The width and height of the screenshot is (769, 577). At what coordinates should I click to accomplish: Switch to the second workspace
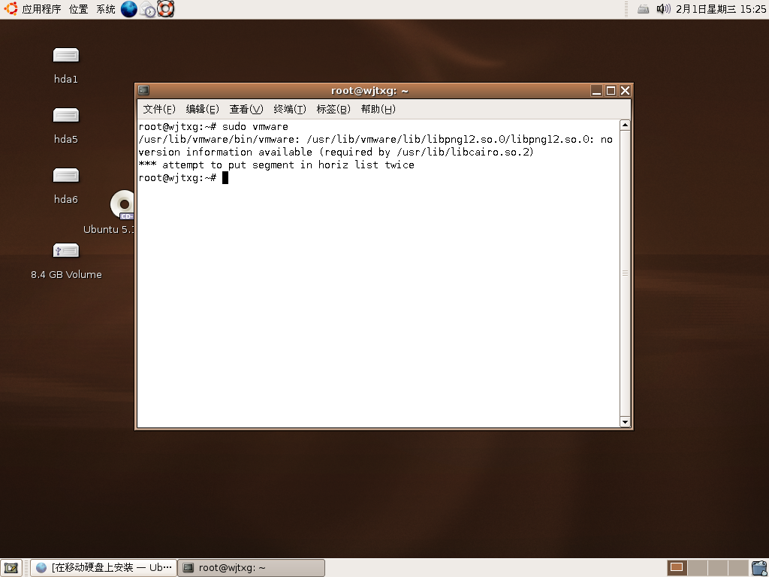click(x=697, y=568)
